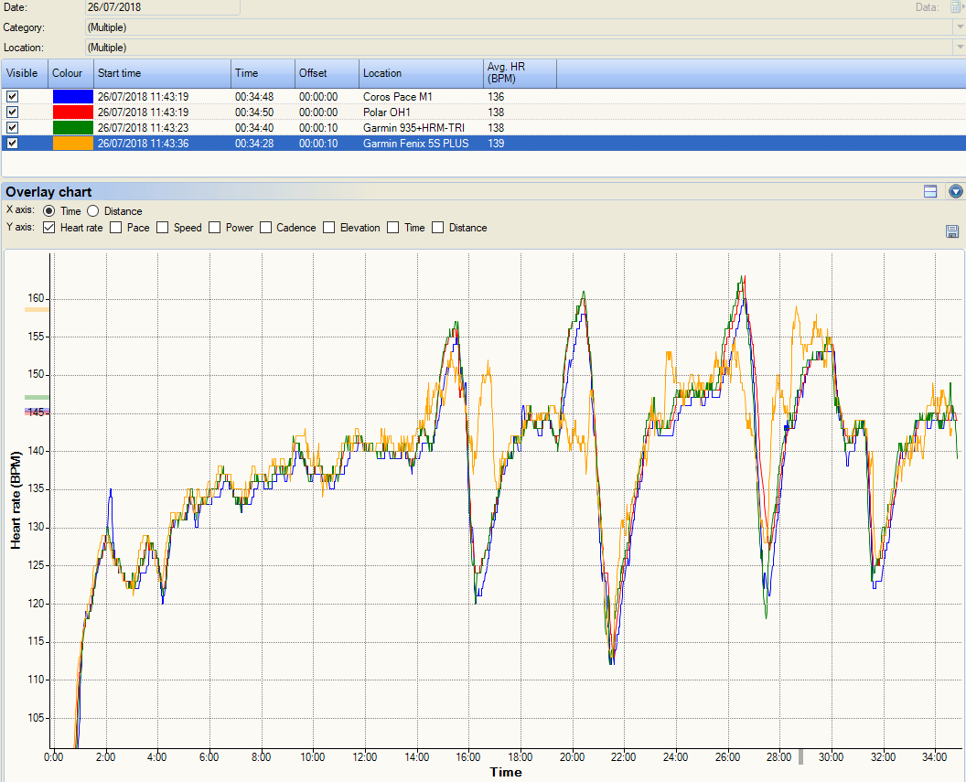The image size is (966, 782).
Task: Click the Location column header
Action: (x=420, y=73)
